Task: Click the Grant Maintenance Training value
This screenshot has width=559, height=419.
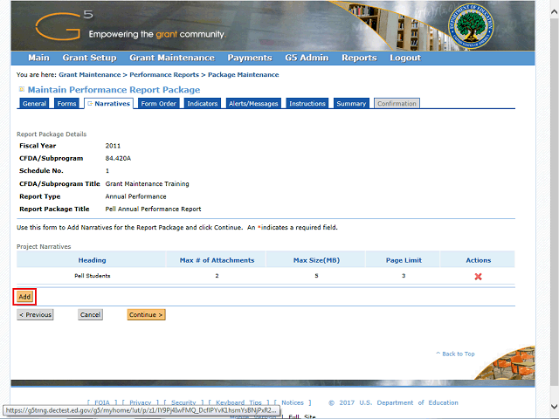Action: pyautogui.click(x=148, y=184)
